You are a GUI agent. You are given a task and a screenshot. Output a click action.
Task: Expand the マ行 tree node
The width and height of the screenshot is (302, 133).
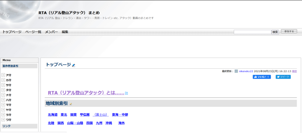3,105
